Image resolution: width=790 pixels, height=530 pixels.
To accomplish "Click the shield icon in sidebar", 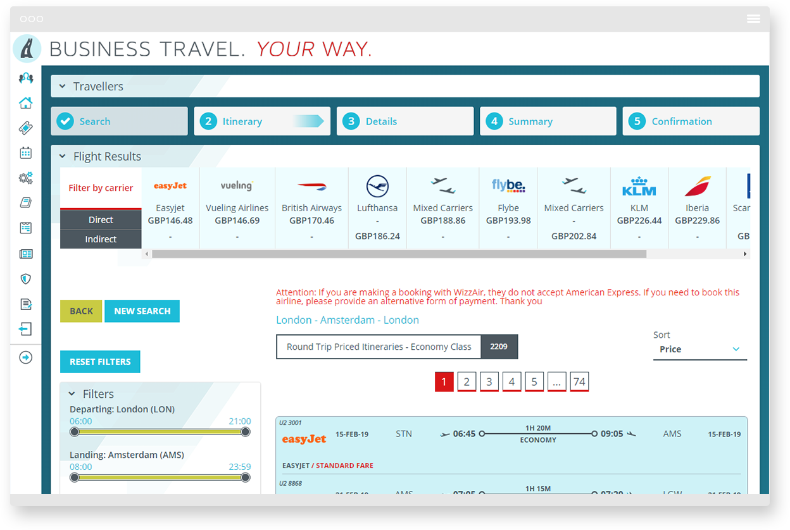I will [x=25, y=279].
